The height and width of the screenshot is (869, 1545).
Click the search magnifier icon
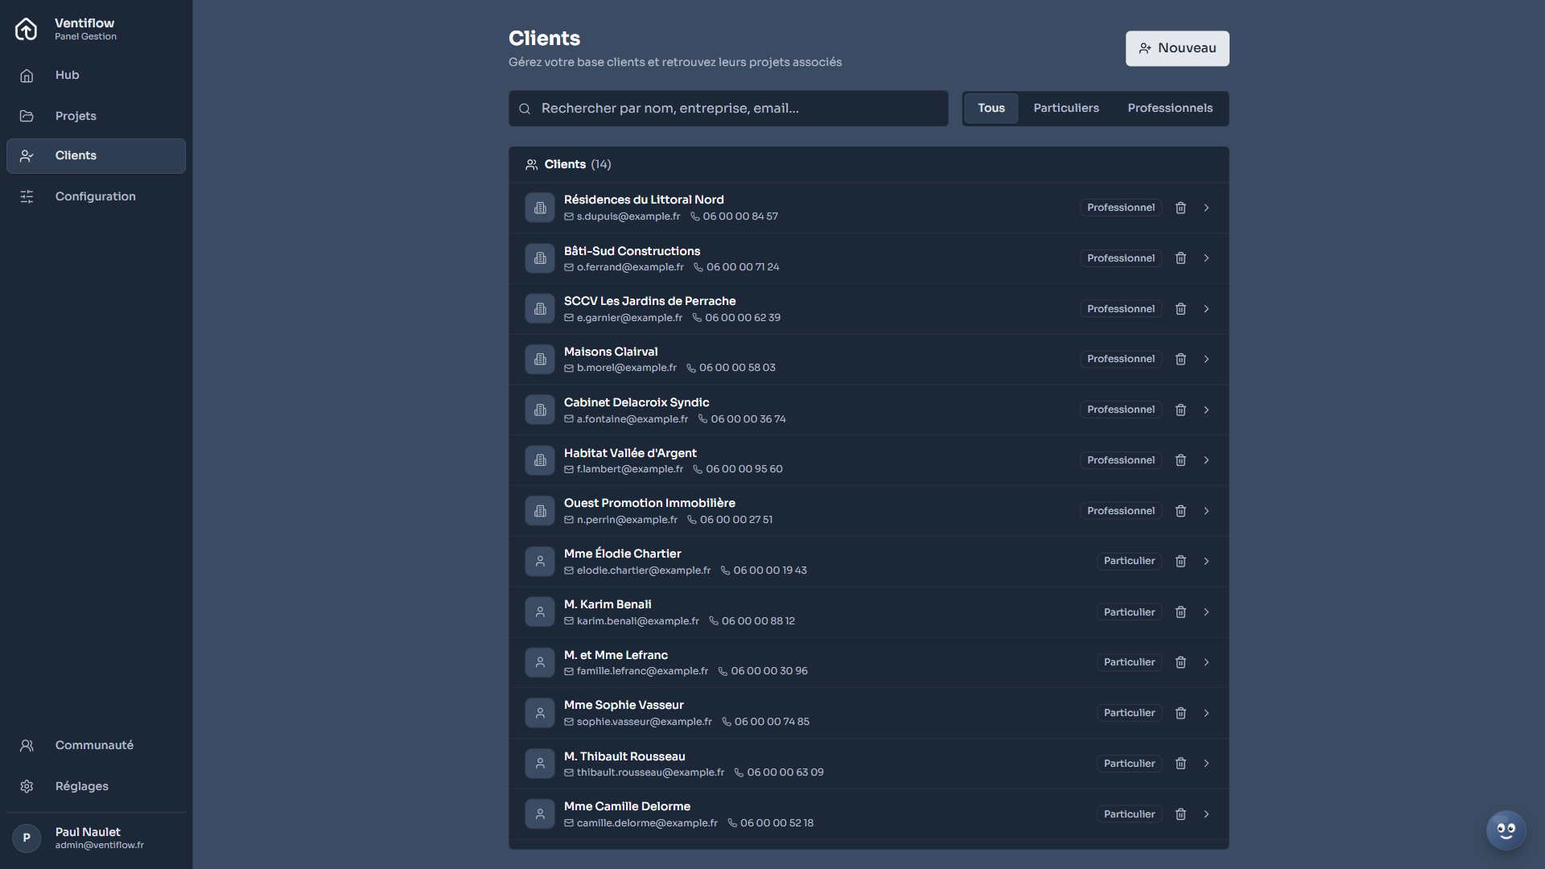coord(525,109)
